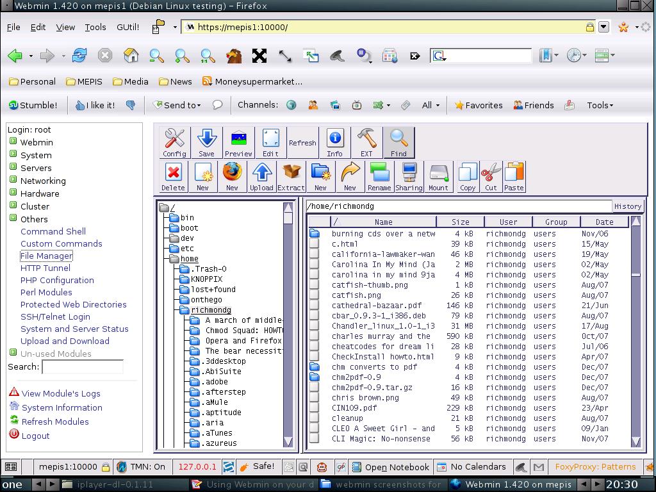Open the Sharing options
The image size is (656, 492).
409,177
